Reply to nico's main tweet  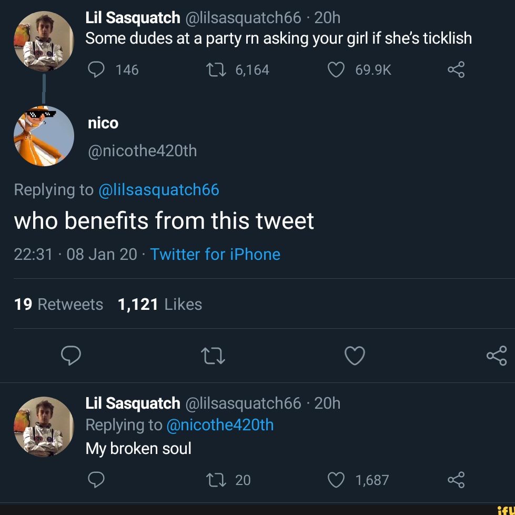click(x=71, y=356)
